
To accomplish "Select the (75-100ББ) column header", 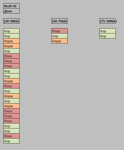I will coord(108,21).
